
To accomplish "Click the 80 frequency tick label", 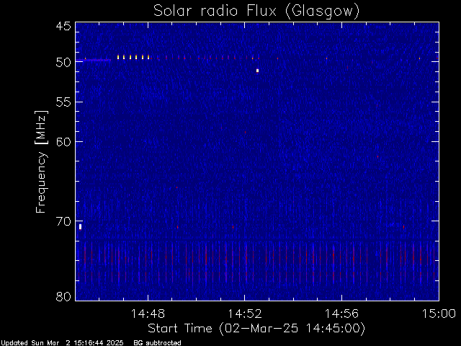I will pos(63,296).
